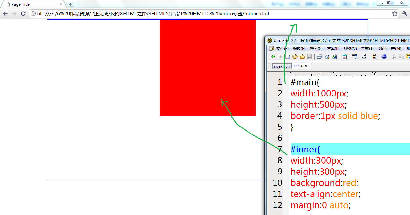Open the 宏(M) menu in UltraEdit

pyautogui.click(x=396, y=49)
